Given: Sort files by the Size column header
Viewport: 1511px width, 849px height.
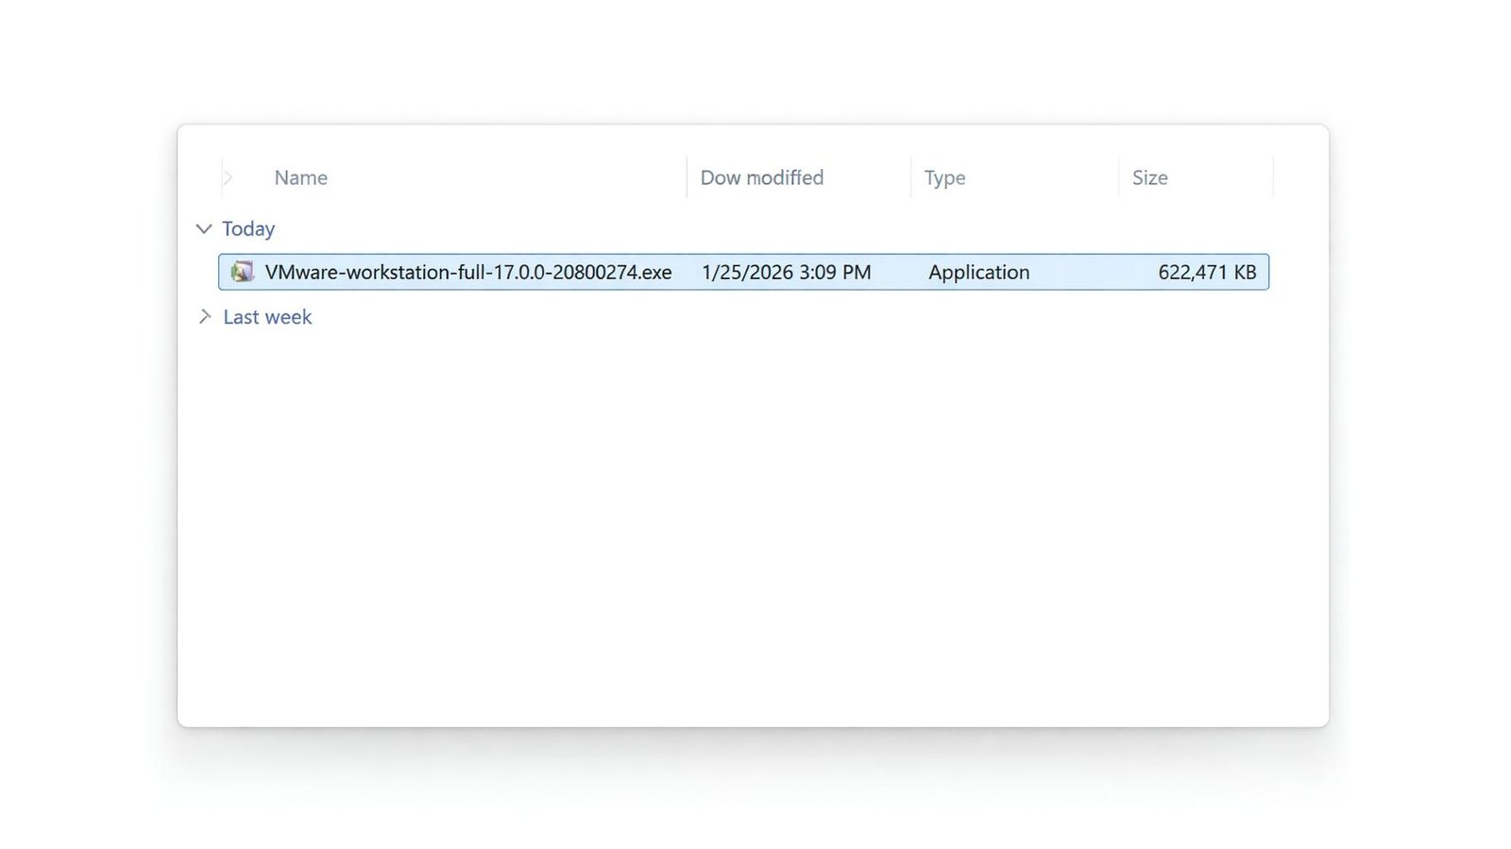Looking at the screenshot, I should pyautogui.click(x=1149, y=178).
